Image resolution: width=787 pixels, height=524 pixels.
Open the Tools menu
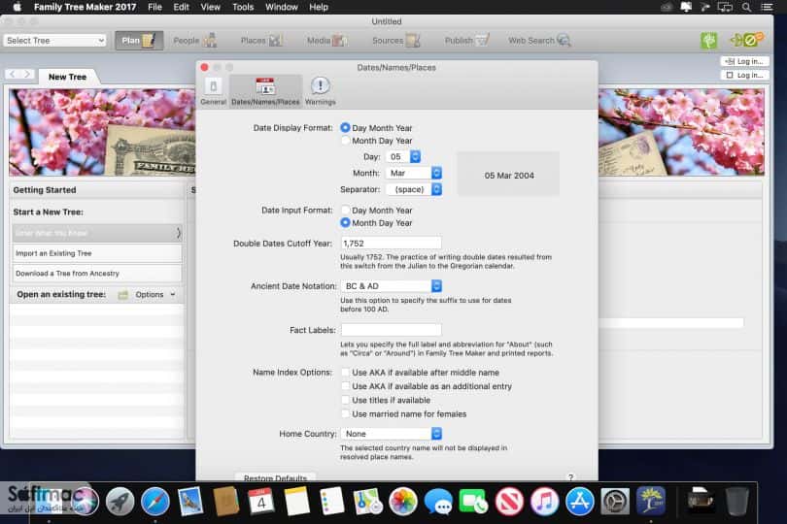[243, 7]
